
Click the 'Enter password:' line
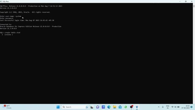point(7,18)
